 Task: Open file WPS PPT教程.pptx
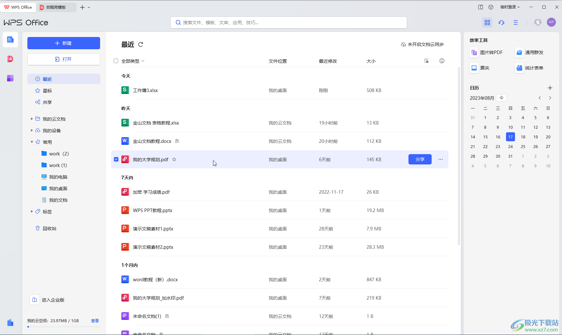(x=280, y=210)
